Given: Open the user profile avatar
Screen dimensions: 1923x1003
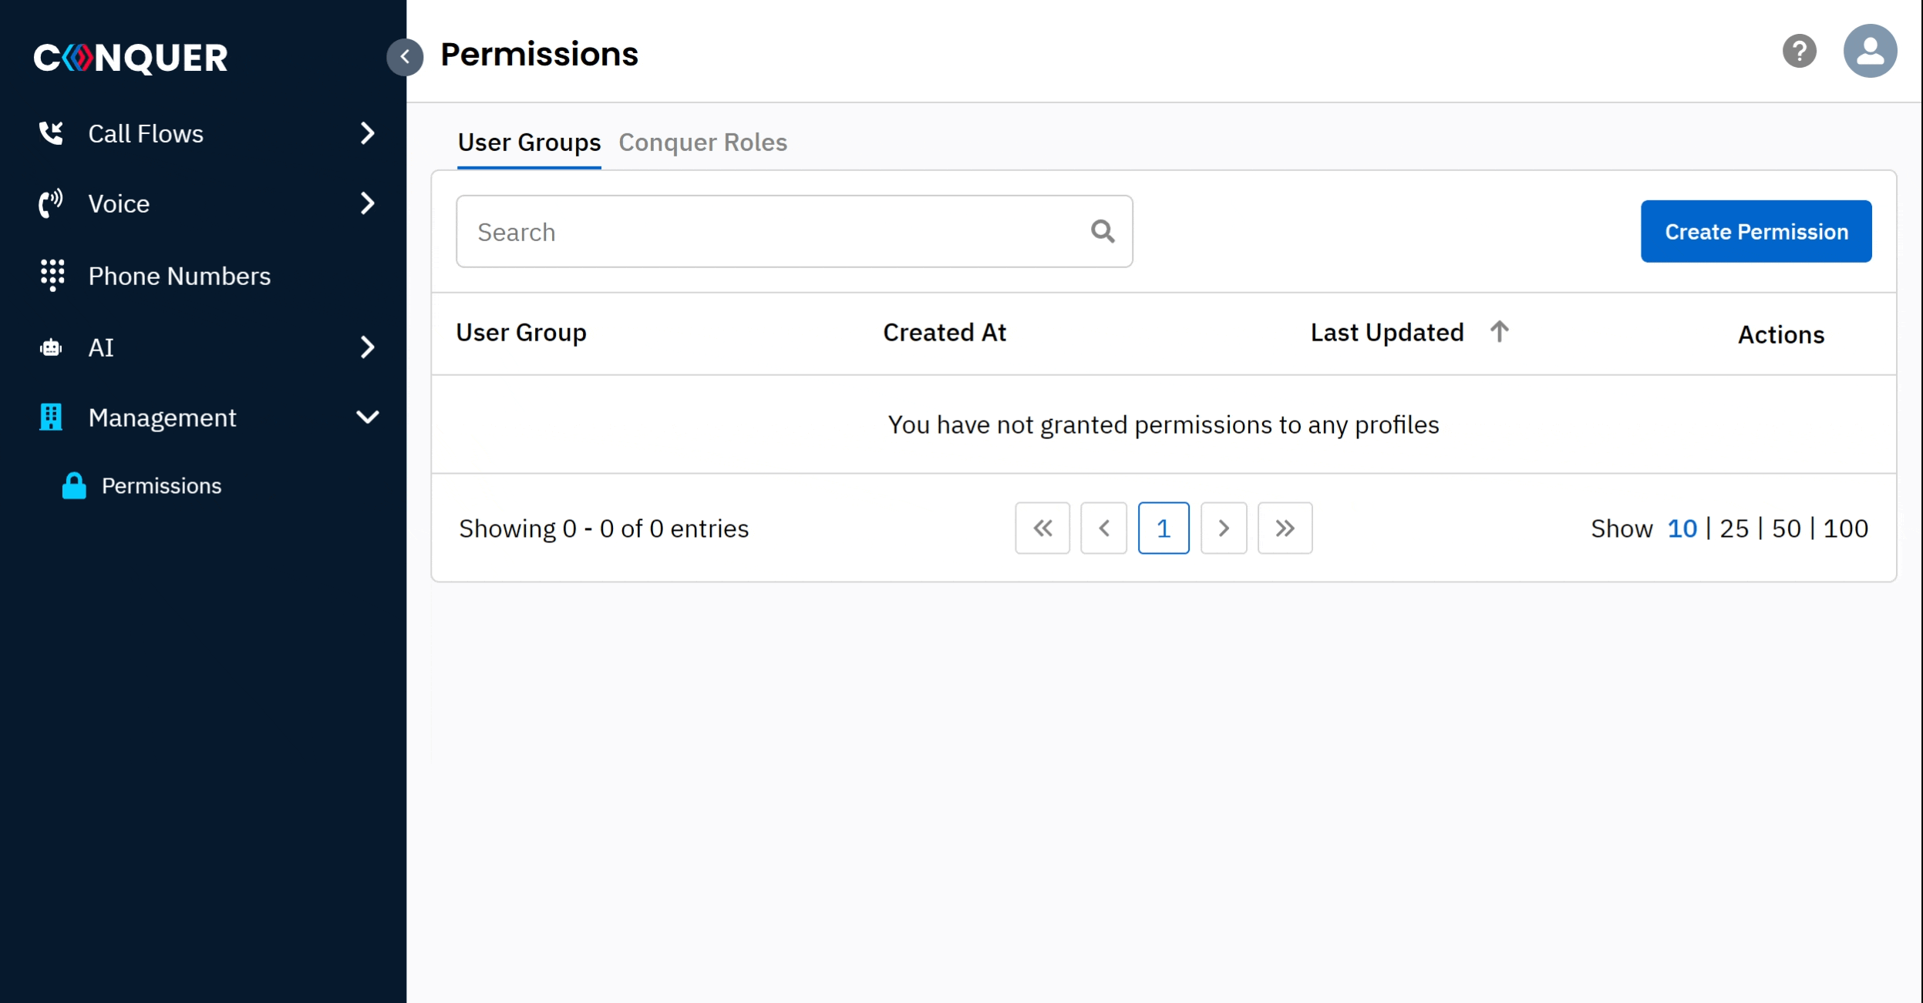Looking at the screenshot, I should [x=1870, y=51].
